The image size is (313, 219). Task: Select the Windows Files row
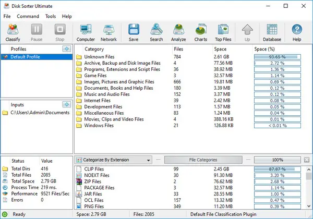pos(189,126)
